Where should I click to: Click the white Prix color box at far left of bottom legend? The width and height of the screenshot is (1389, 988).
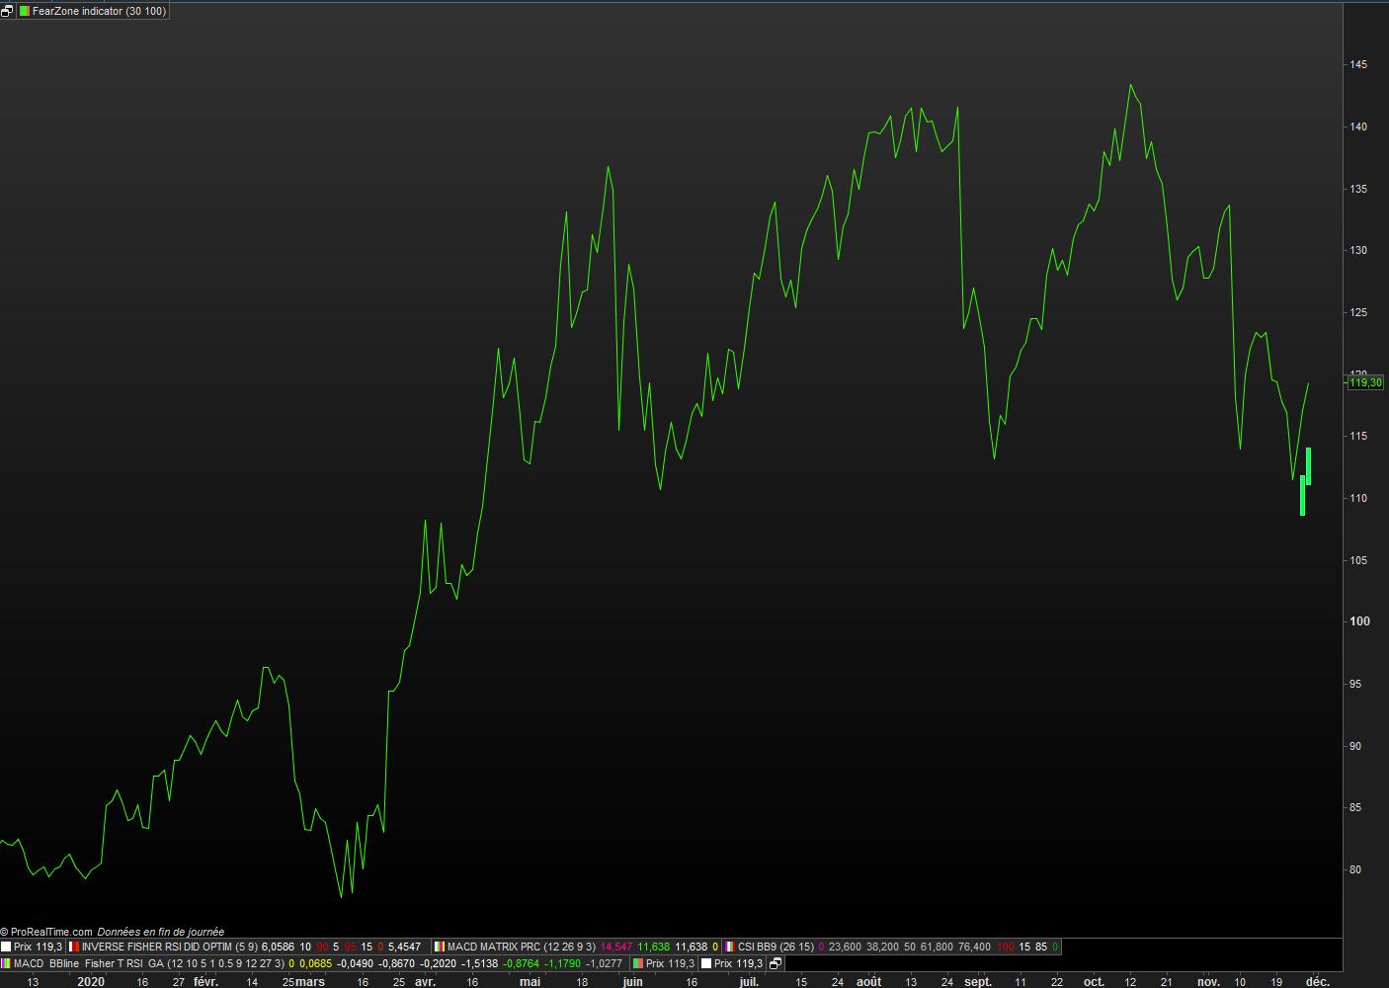(x=6, y=947)
